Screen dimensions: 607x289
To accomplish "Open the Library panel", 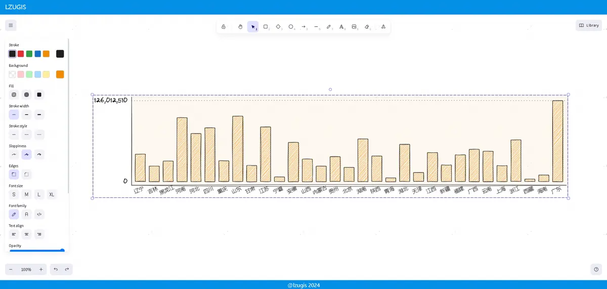I will click(x=589, y=25).
